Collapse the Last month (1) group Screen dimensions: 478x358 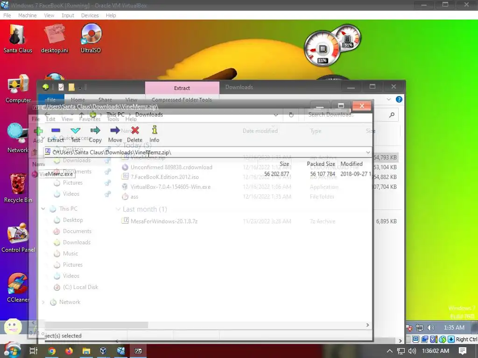tap(118, 209)
